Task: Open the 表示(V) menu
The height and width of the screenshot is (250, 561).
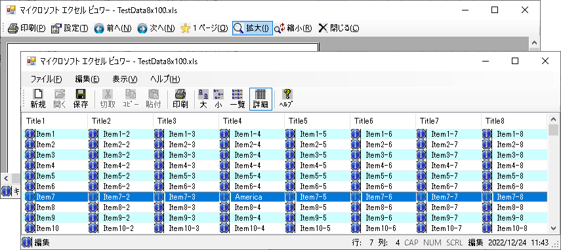Action: point(125,79)
